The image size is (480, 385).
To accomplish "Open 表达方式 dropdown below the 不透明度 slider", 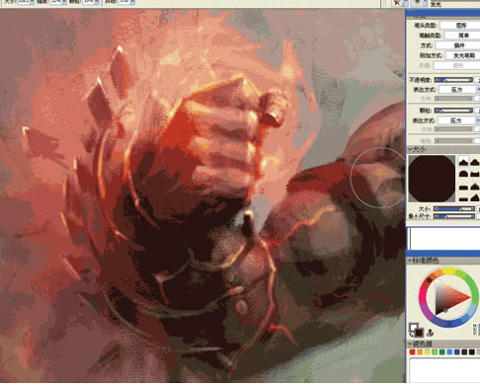I will click(x=458, y=90).
